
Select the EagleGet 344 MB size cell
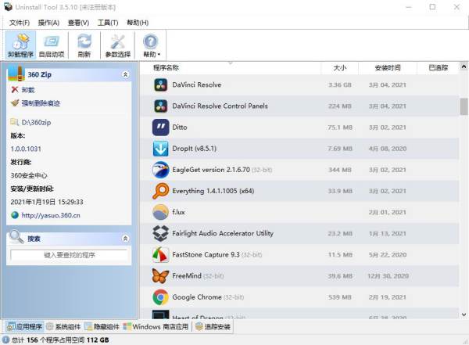tap(340, 170)
